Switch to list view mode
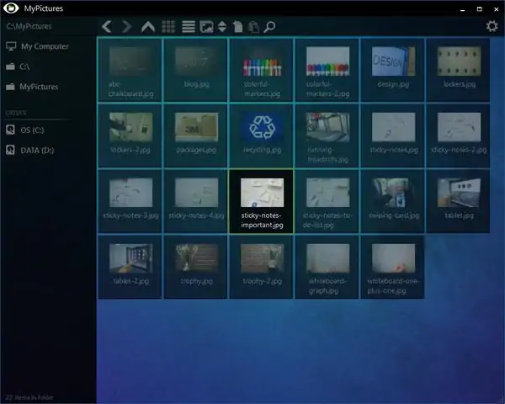 [x=189, y=27]
